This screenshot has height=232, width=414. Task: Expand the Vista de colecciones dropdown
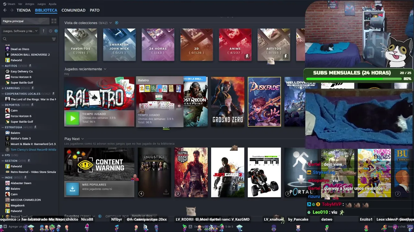pos(111,23)
